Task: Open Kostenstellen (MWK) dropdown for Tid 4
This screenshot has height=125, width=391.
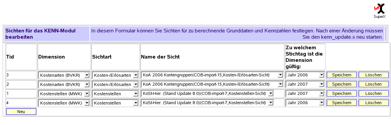Action: click(64, 103)
